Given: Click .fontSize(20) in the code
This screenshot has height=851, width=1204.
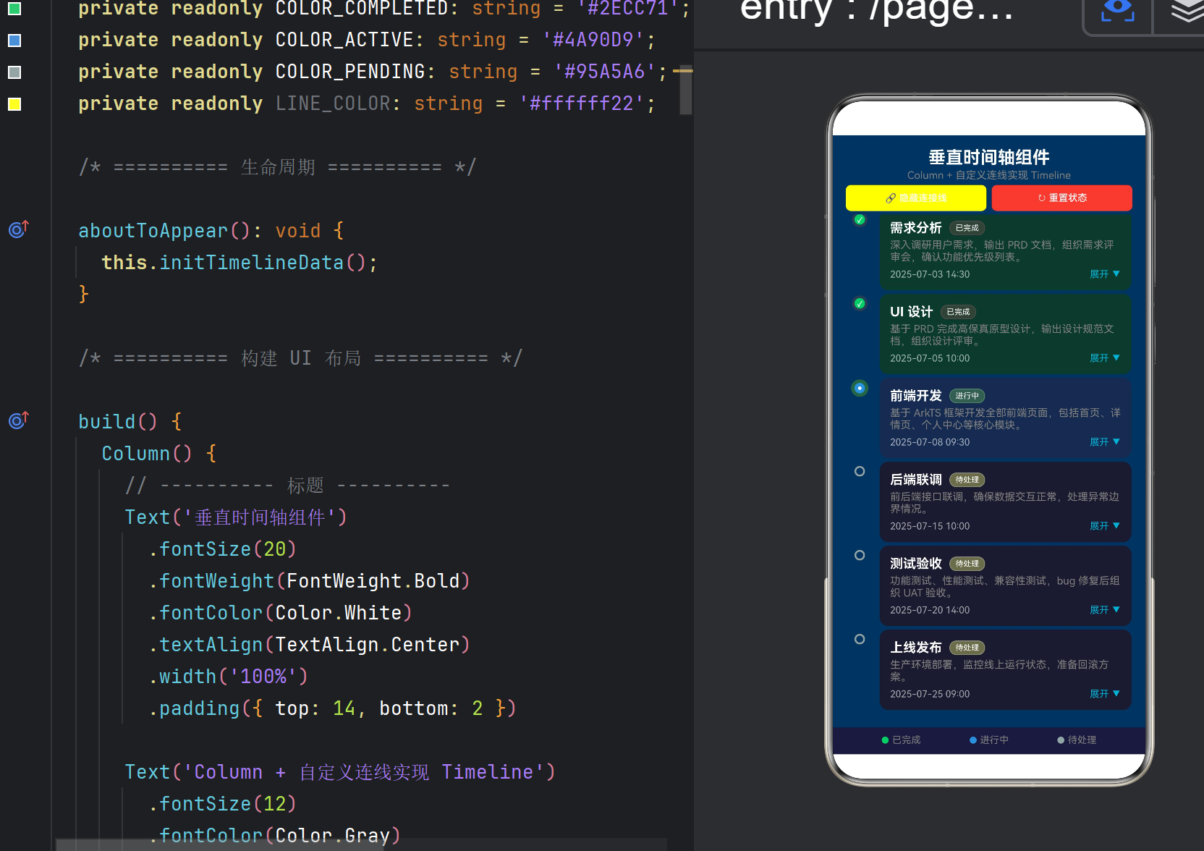Looking at the screenshot, I should [x=223, y=549].
